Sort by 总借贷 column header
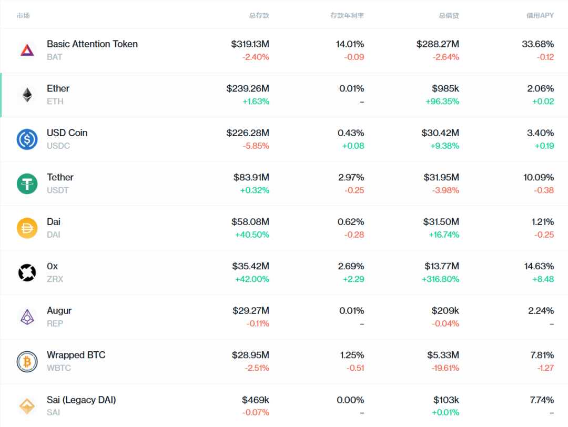The image size is (568, 427). coord(449,15)
